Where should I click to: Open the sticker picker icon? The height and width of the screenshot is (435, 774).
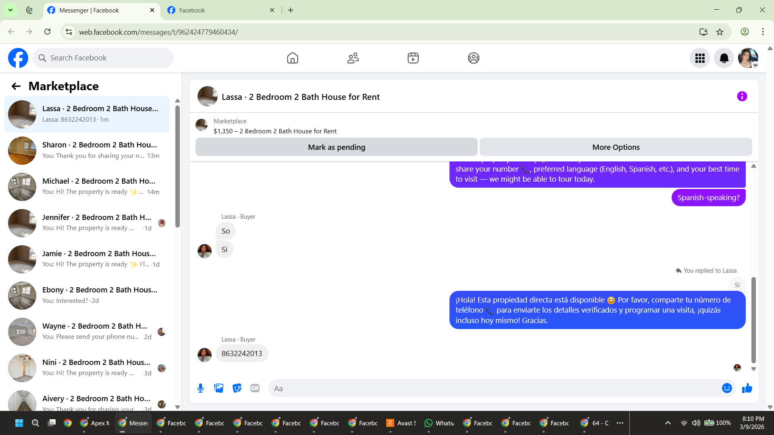click(x=237, y=388)
